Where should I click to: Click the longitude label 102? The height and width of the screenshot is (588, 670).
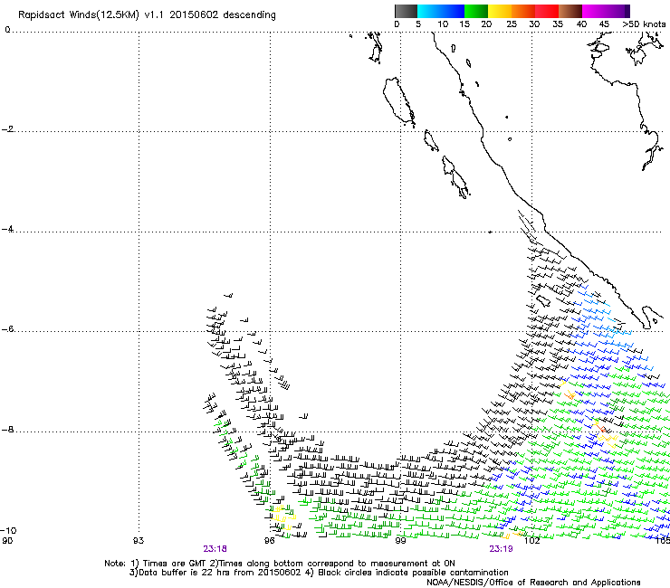pyautogui.click(x=531, y=541)
